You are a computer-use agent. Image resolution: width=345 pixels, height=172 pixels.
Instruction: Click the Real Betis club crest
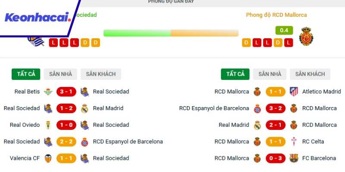coord(48,91)
